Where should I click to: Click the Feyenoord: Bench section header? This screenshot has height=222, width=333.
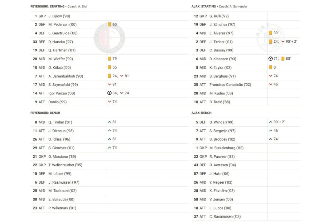point(45,113)
